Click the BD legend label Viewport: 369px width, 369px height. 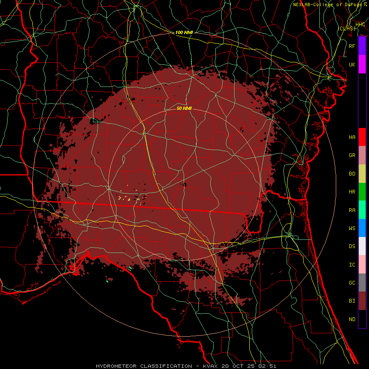click(x=352, y=174)
